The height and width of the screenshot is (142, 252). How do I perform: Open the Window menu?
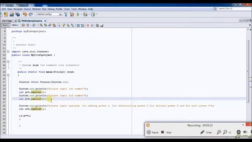click(x=82, y=9)
